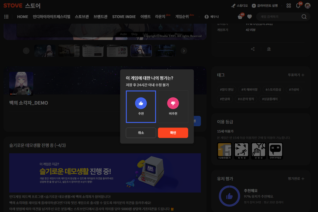318x212 pixels.
Task: Click 평가완료 plus in user rating
Action: click(x=296, y=179)
